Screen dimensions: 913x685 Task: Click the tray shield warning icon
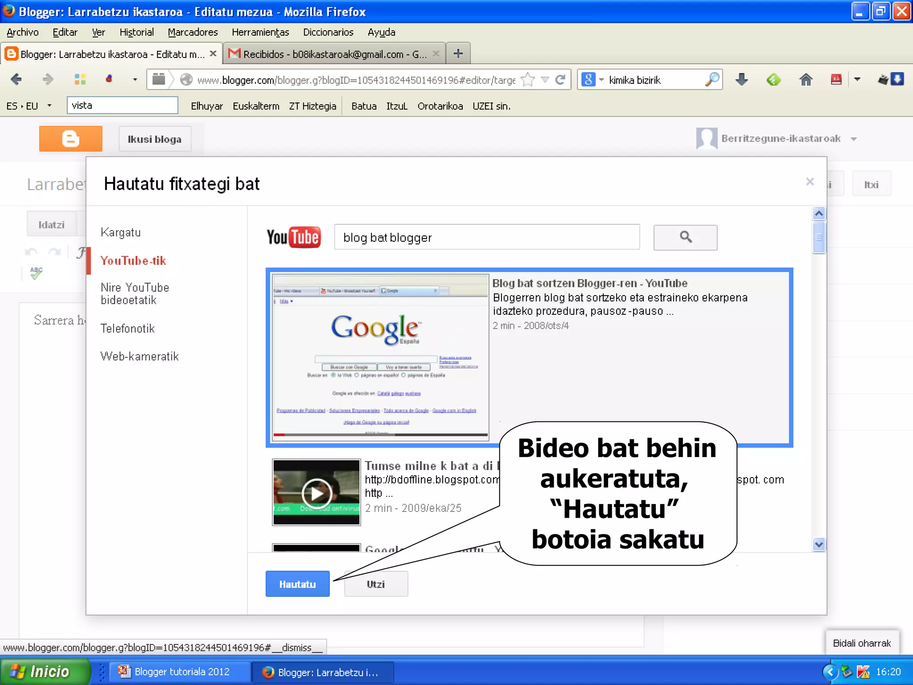pyautogui.click(x=864, y=672)
